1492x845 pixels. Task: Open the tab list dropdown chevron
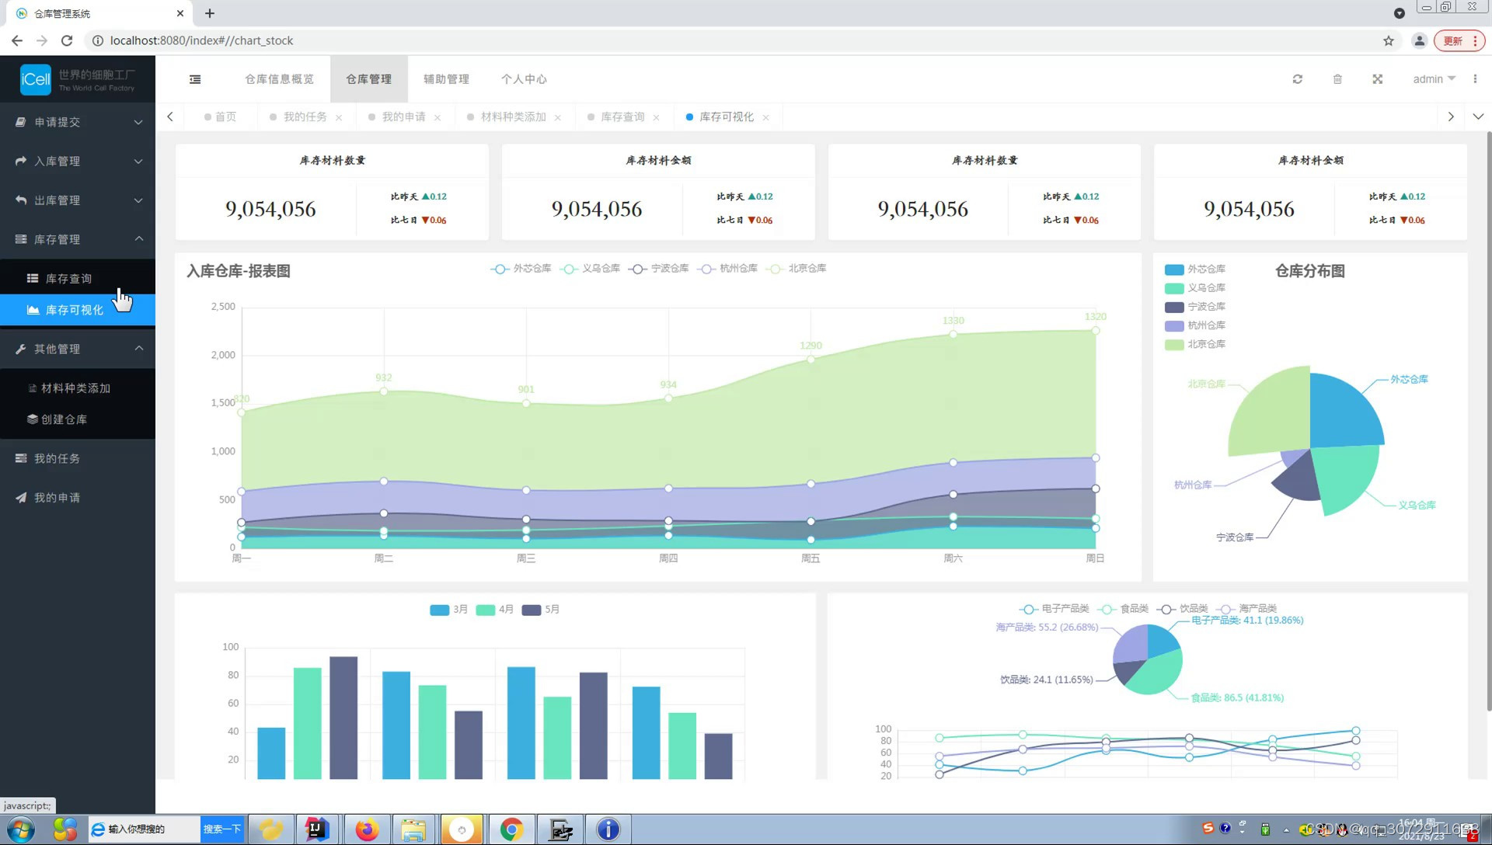pyautogui.click(x=1478, y=116)
